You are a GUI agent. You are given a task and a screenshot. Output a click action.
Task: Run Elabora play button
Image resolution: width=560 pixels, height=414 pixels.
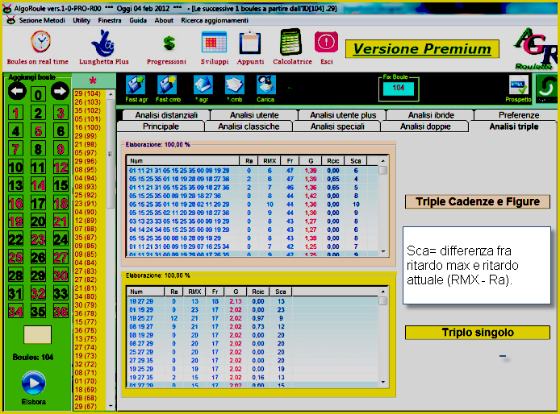click(34, 383)
